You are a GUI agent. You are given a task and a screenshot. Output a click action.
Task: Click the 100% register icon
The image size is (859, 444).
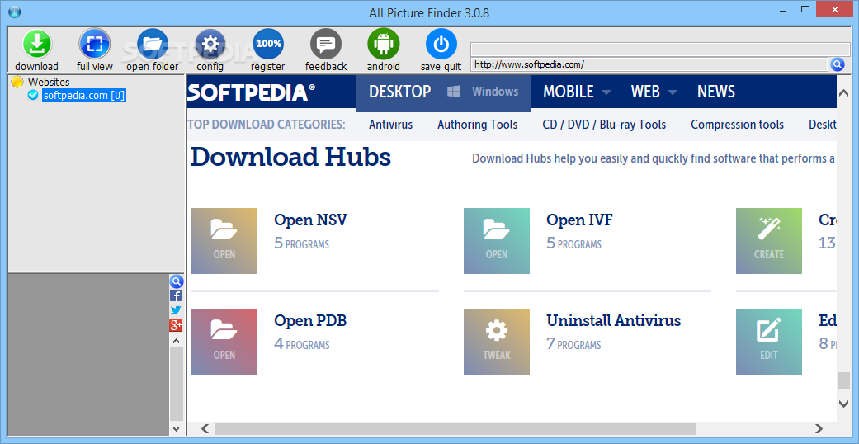268,44
